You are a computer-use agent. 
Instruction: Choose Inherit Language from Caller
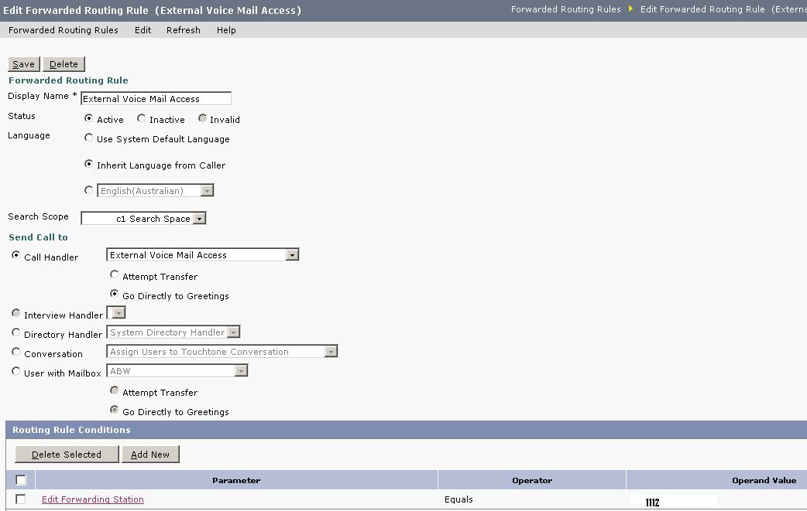point(88,164)
